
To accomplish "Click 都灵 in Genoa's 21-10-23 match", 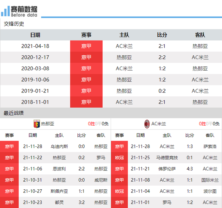I will [59, 202].
